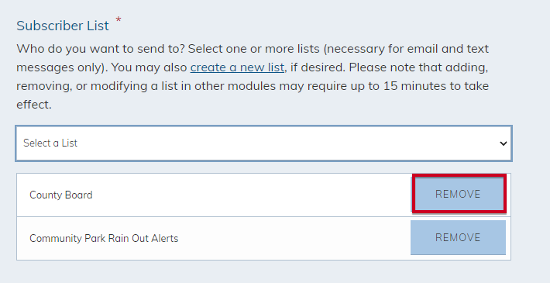Open the Select a List dropdown
550x283 pixels.
(264, 143)
